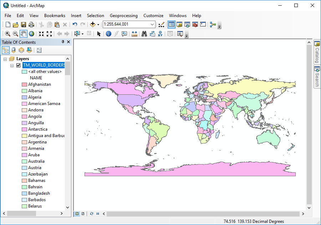Switch to Layout View
This screenshot has width=321, height=225.
tap(83, 213)
